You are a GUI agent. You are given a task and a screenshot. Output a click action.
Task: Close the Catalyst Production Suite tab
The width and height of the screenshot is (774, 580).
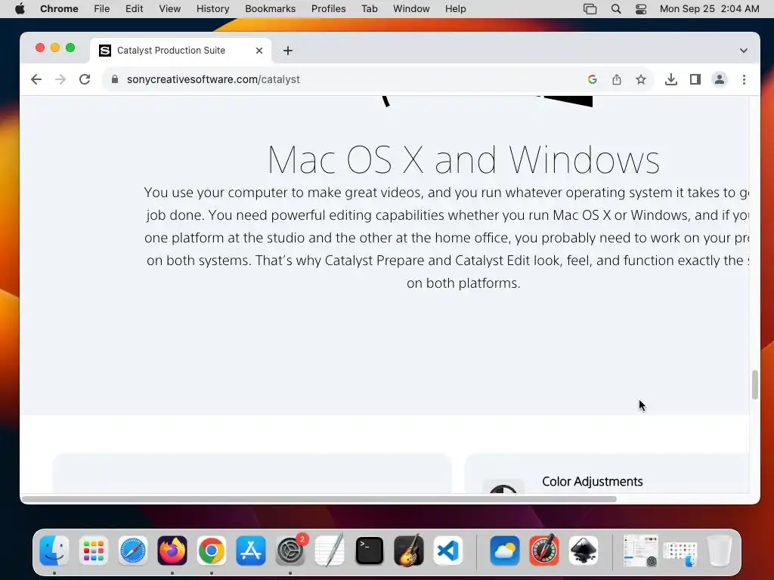point(259,51)
